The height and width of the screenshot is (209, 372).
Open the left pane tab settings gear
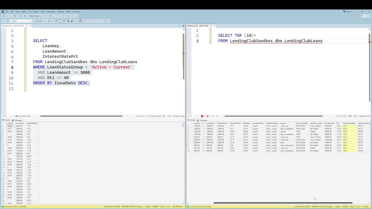183,26
